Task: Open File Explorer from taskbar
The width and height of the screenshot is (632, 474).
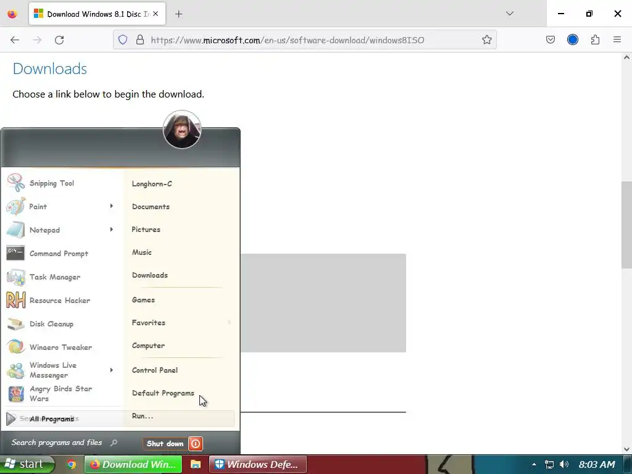Action: click(x=196, y=464)
